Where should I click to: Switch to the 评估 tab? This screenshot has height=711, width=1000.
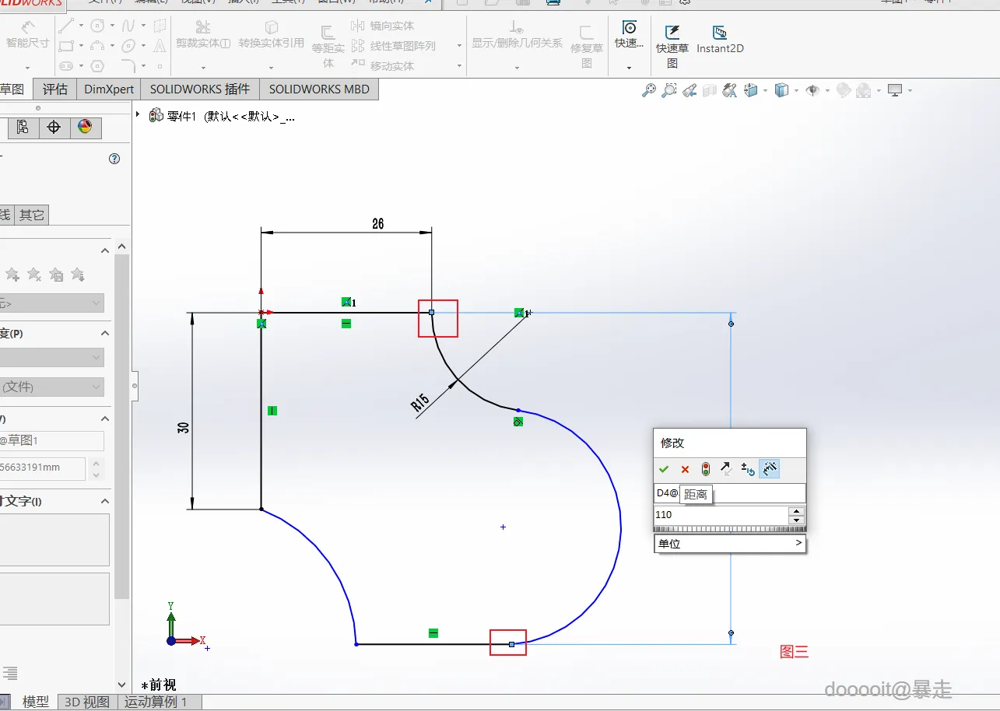55,89
